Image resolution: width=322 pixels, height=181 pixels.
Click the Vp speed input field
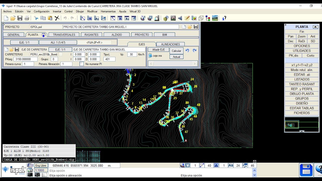coord(132,54)
